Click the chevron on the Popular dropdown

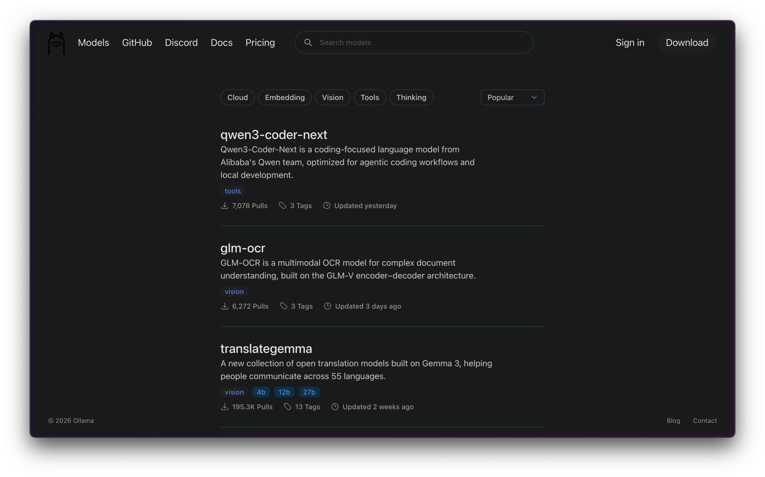pos(534,98)
